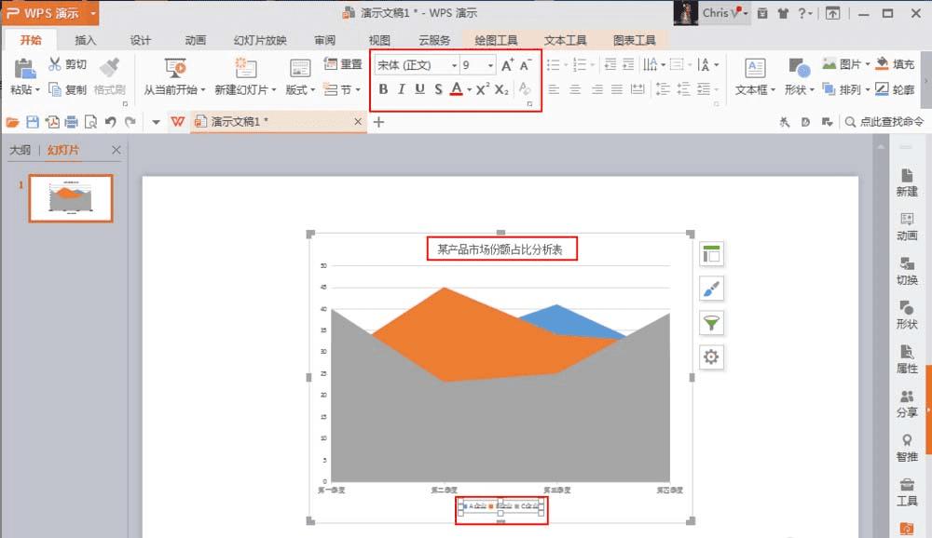Open the Shapes (形状) dropdown
Image resolution: width=932 pixels, height=538 pixels.
[799, 89]
